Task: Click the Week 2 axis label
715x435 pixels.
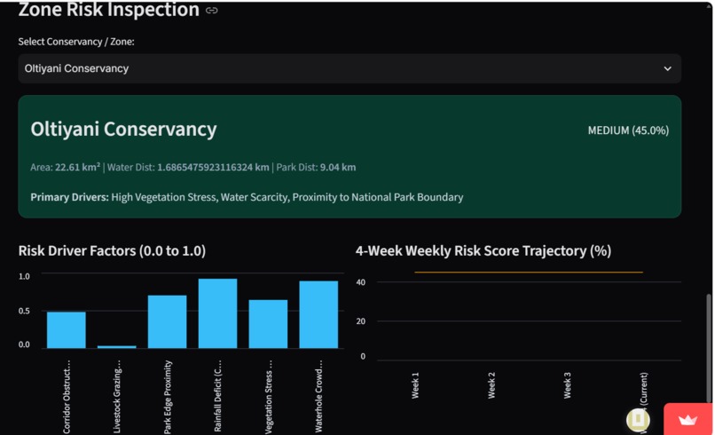Action: (x=491, y=385)
